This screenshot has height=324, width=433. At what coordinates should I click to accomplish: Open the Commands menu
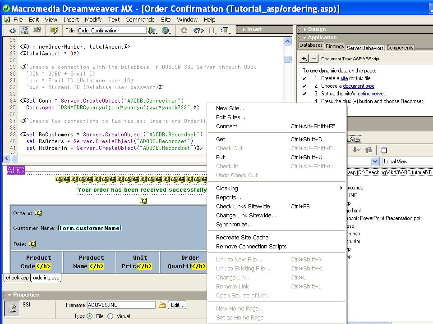click(x=140, y=19)
